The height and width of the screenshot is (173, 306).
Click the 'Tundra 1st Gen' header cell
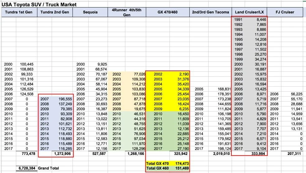[x=19, y=12]
